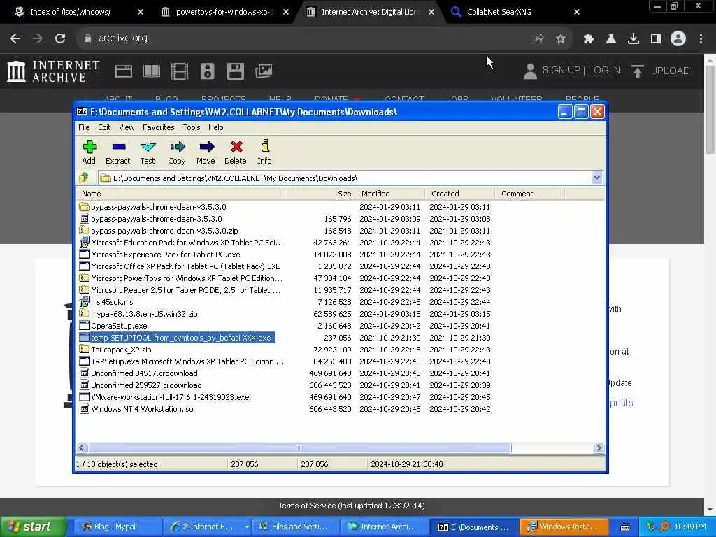Click the Windows Start button

(33, 527)
